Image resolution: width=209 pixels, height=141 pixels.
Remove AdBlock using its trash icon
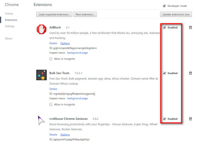coord(190,27)
